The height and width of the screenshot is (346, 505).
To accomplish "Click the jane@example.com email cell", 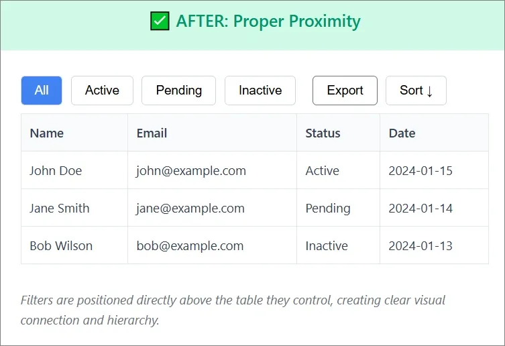I will (190, 209).
